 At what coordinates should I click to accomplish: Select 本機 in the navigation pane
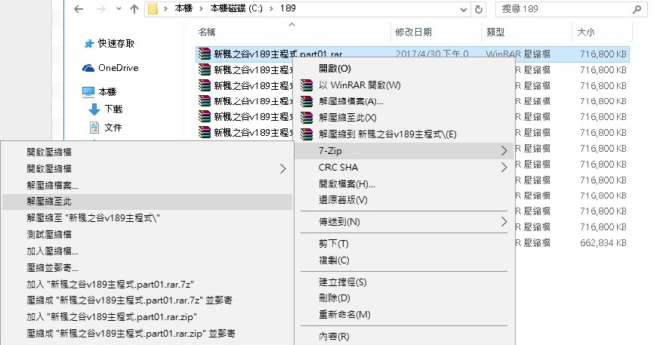point(107,91)
